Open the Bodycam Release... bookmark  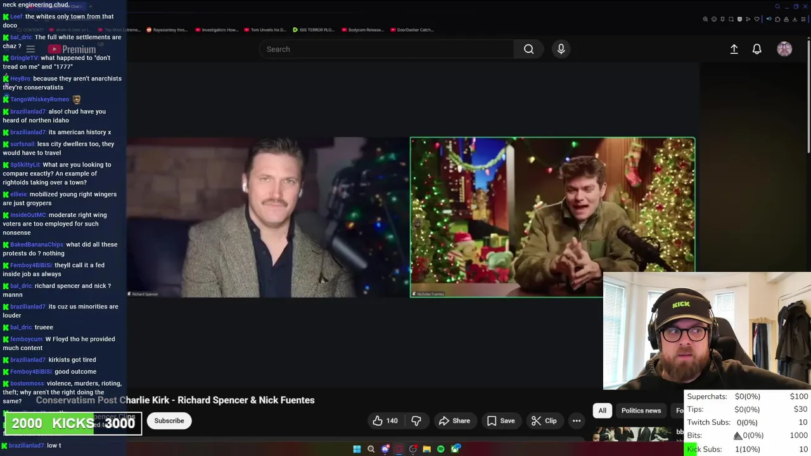point(362,30)
